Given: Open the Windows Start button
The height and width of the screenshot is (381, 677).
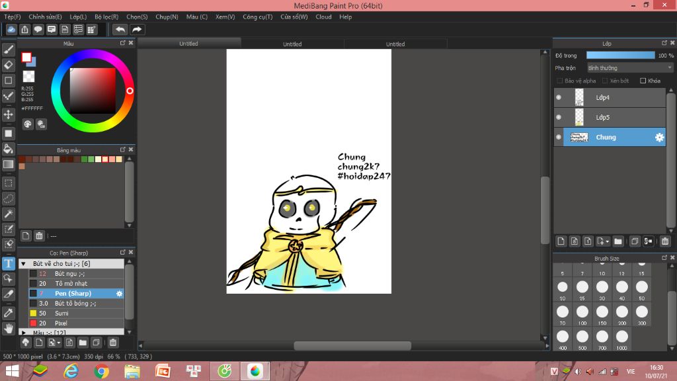Looking at the screenshot, I should coord(12,371).
